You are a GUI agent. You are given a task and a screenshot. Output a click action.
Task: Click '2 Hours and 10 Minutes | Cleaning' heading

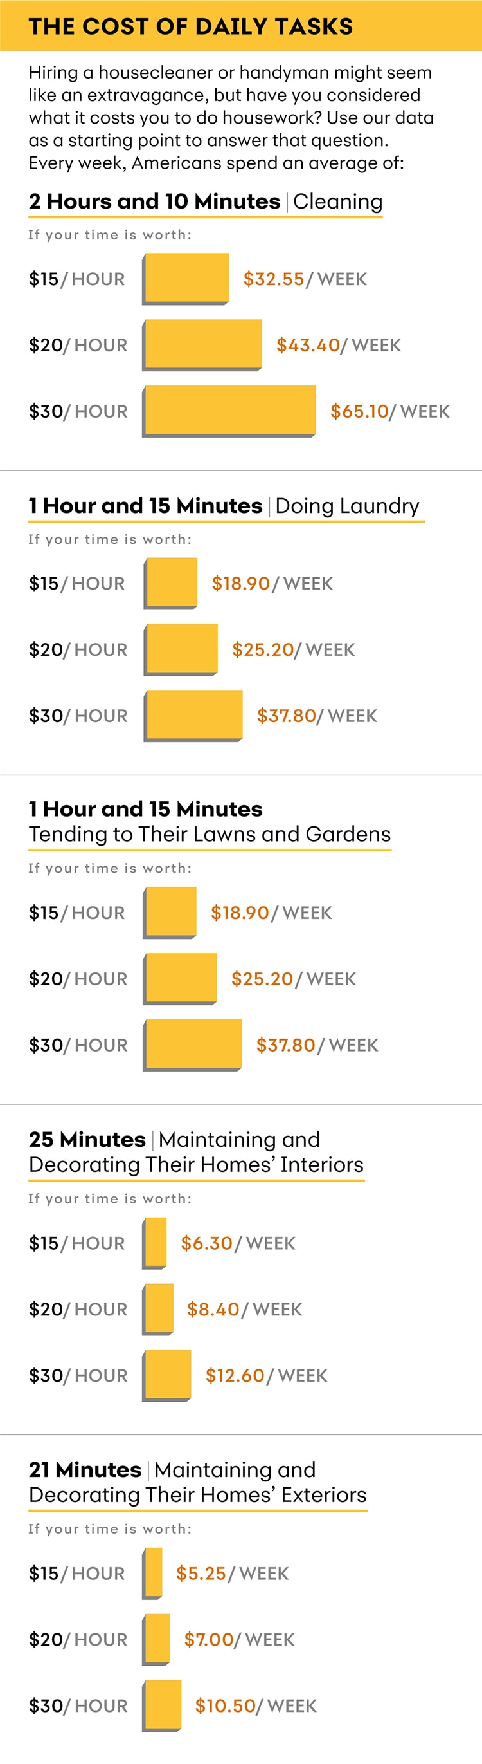coord(206,201)
